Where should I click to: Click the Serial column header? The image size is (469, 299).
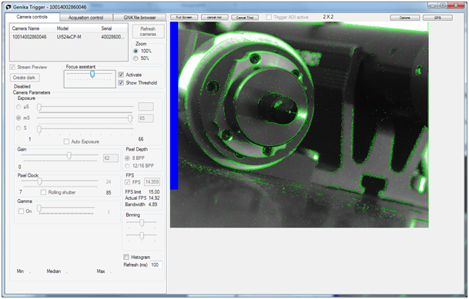click(113, 28)
